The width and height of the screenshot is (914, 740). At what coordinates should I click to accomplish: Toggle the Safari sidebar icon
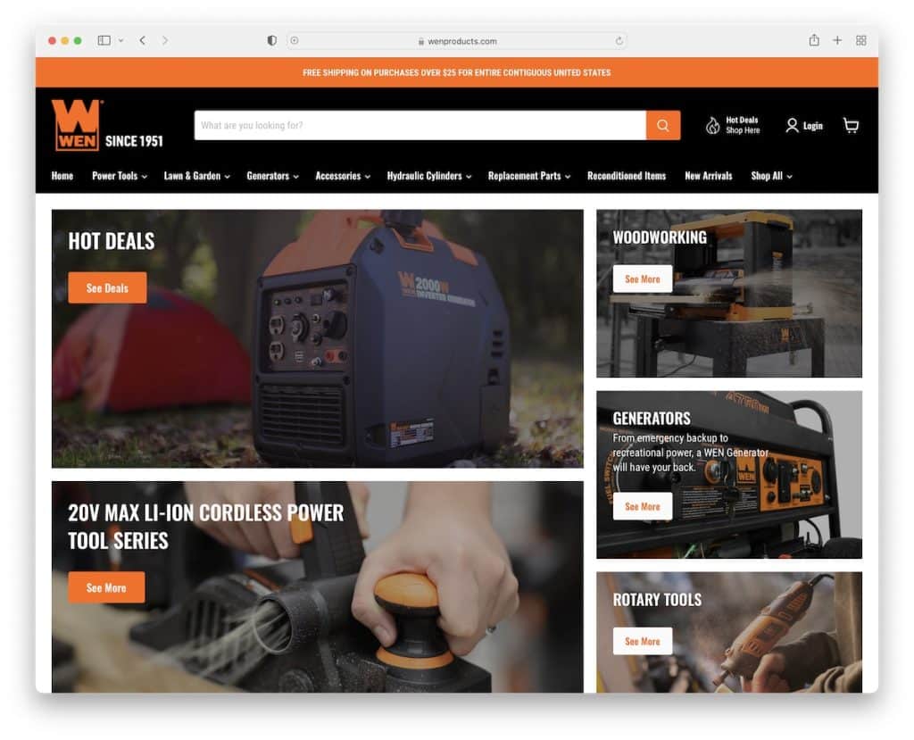coord(104,40)
